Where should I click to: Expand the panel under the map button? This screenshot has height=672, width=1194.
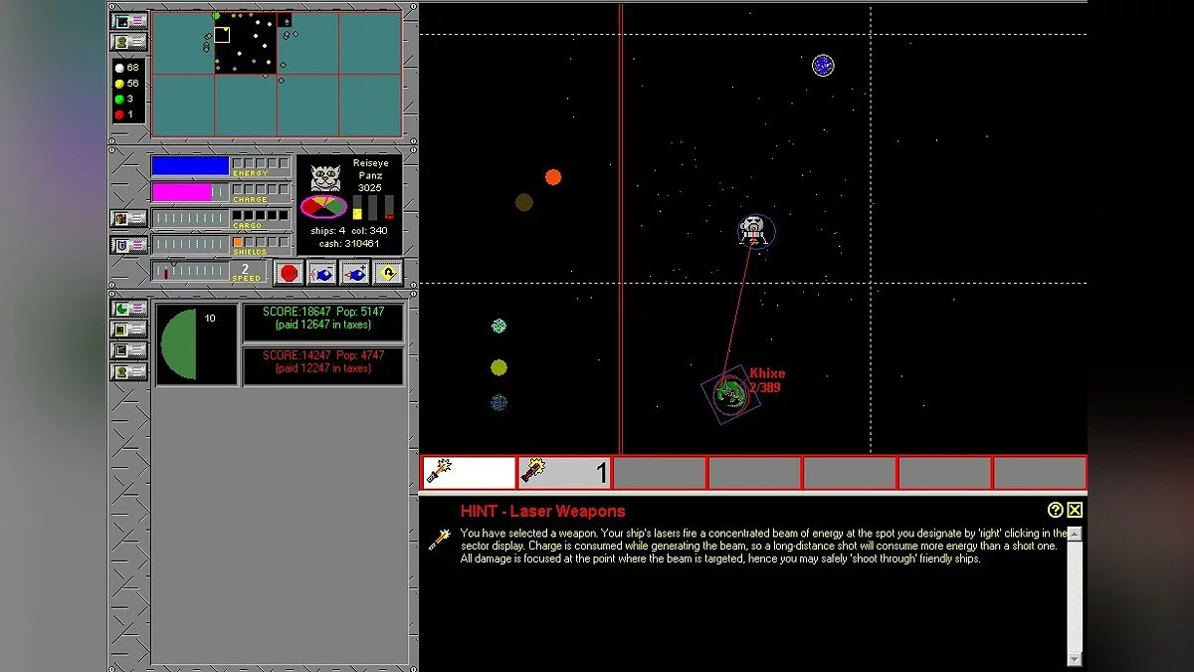click(x=129, y=42)
